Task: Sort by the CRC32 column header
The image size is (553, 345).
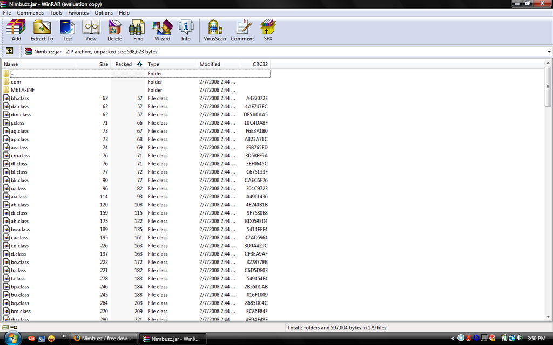Action: pyautogui.click(x=255, y=64)
